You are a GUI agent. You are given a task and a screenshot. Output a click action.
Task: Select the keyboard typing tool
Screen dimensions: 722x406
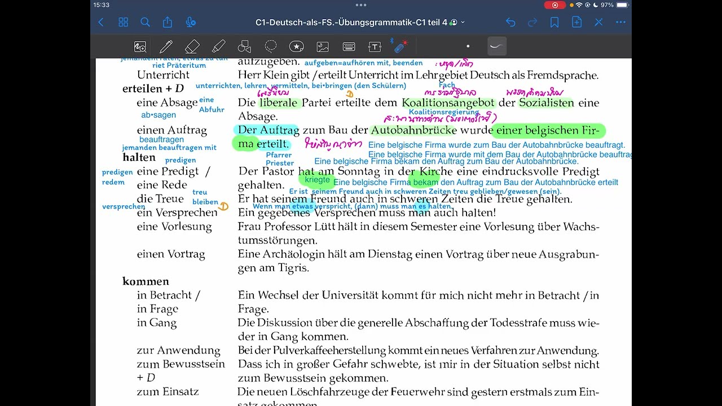[x=349, y=46]
